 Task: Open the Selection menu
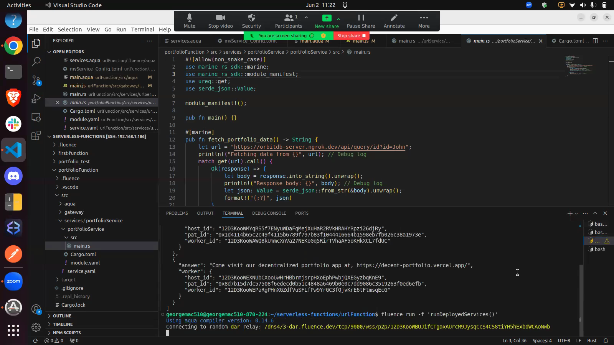(70, 30)
